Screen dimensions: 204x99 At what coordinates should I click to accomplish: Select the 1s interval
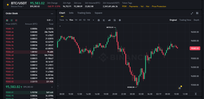point(67,20)
